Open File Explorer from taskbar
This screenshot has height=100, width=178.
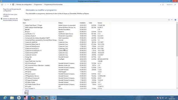point(12,98)
